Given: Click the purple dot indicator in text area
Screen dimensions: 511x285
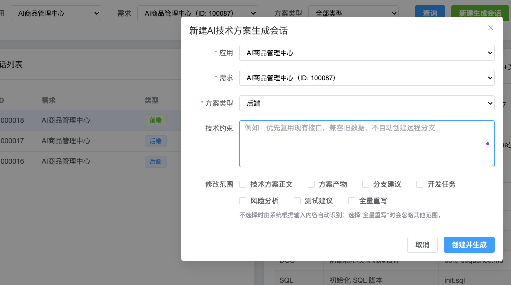Looking at the screenshot, I should [x=488, y=144].
